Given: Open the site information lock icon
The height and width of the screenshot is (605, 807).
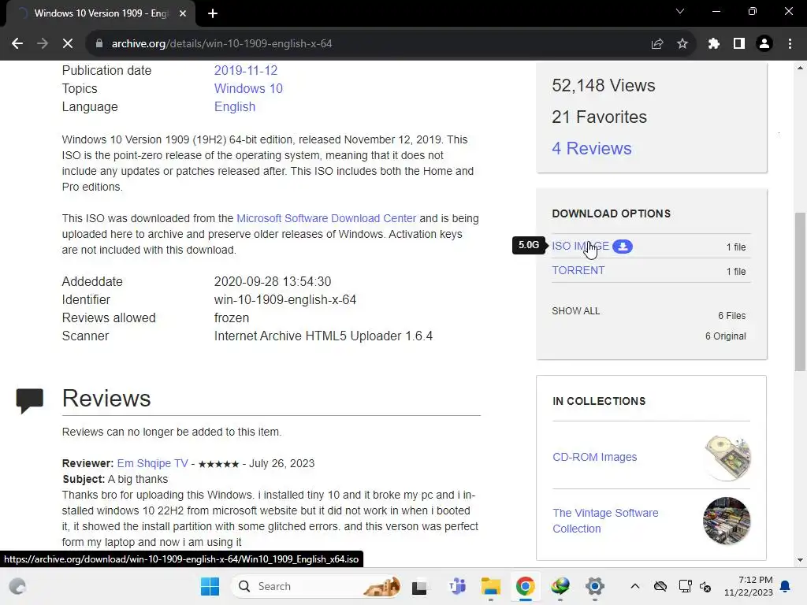Looking at the screenshot, I should 99,44.
